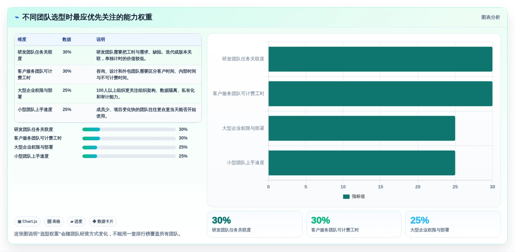This screenshot has height=252, width=515.
Task: Click the 研发团队任务关联度 bar in the chart
Action: pyautogui.click(x=380, y=59)
